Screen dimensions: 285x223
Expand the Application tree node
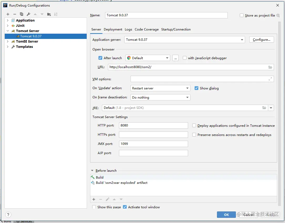(x=8, y=21)
